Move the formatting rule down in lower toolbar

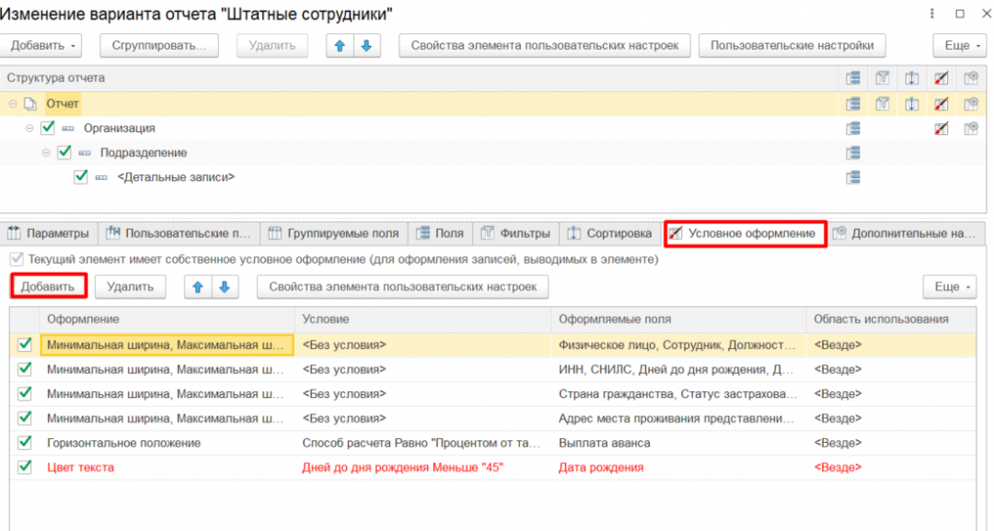click(225, 287)
